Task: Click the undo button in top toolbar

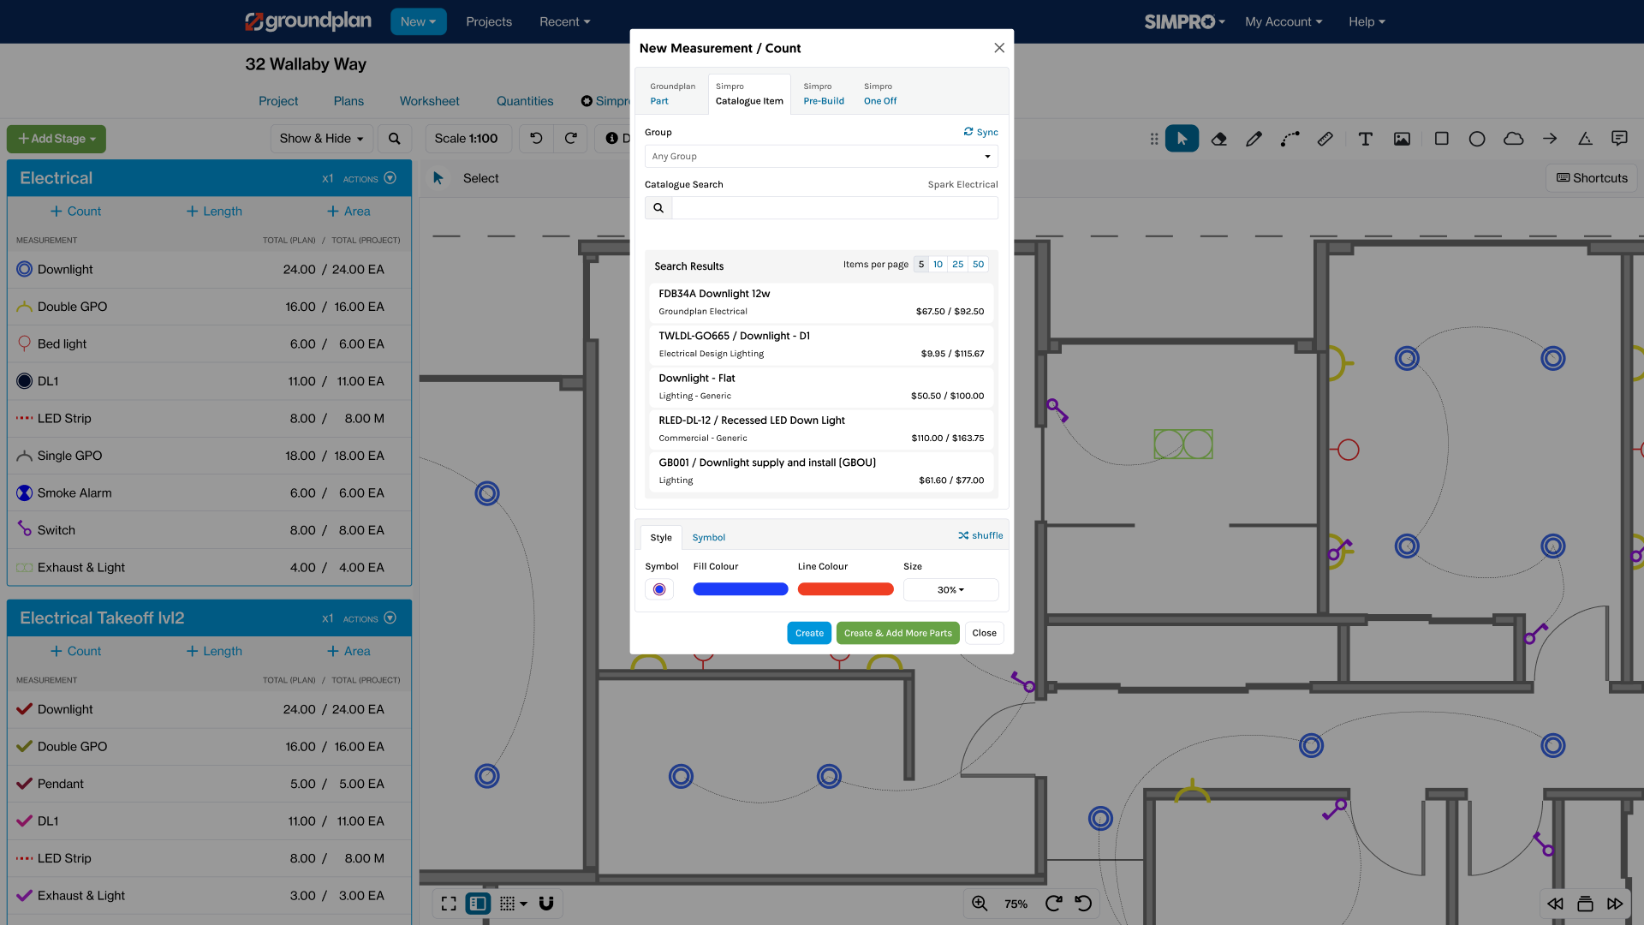Action: point(536,139)
